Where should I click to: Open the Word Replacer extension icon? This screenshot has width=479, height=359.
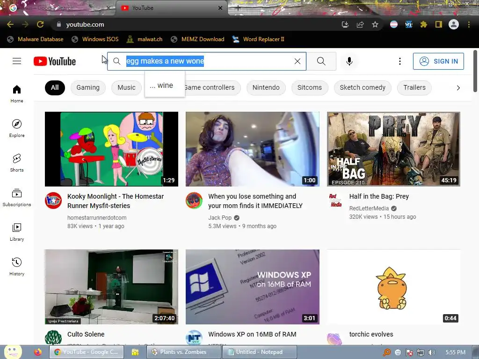coord(409,24)
